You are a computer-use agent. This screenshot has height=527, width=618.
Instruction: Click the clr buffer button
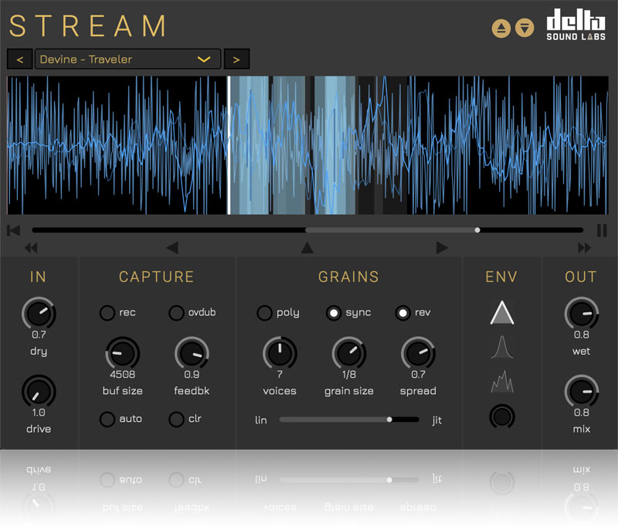point(177,419)
